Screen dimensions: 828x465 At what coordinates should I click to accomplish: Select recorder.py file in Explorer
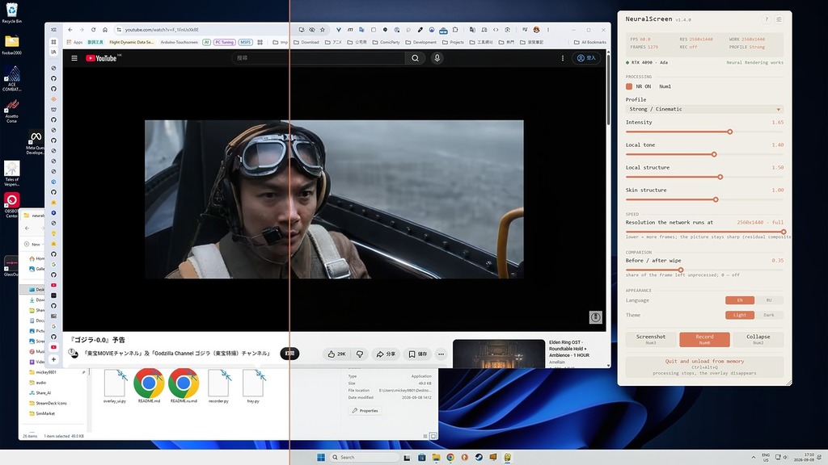[218, 386]
